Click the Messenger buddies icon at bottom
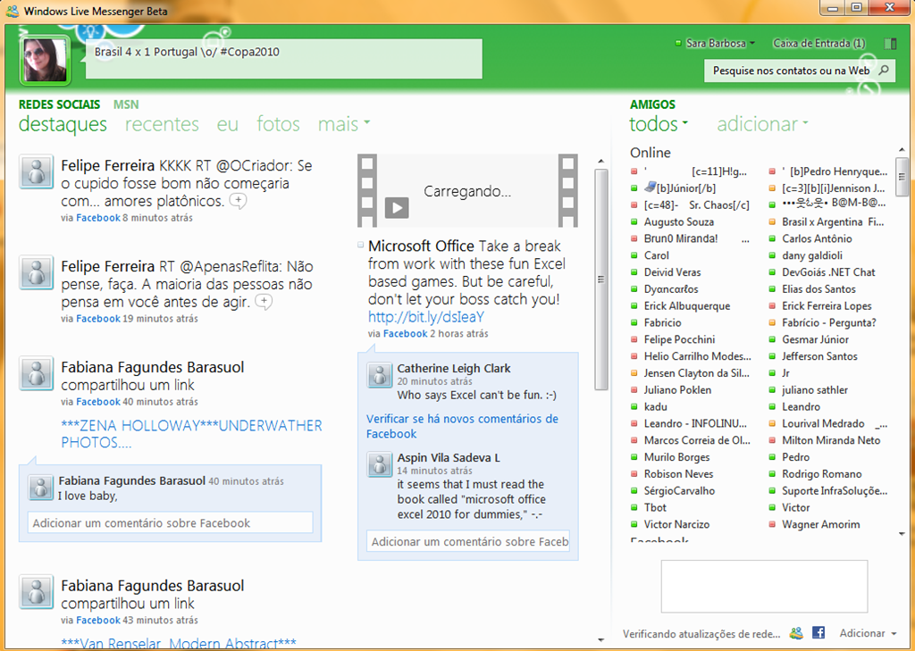This screenshot has width=915, height=651. tap(796, 633)
